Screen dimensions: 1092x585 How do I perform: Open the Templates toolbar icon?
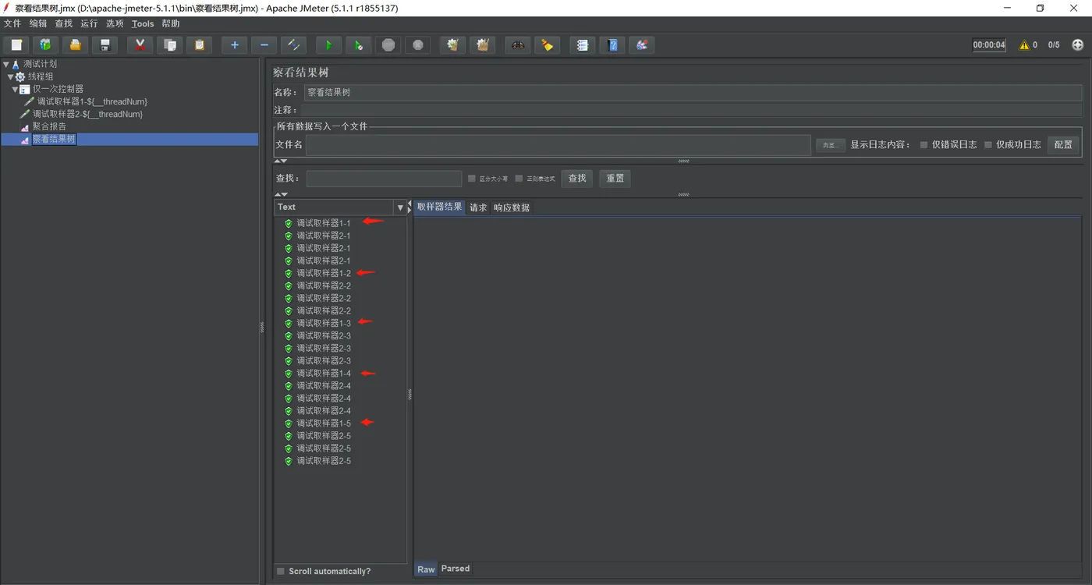(x=45, y=45)
